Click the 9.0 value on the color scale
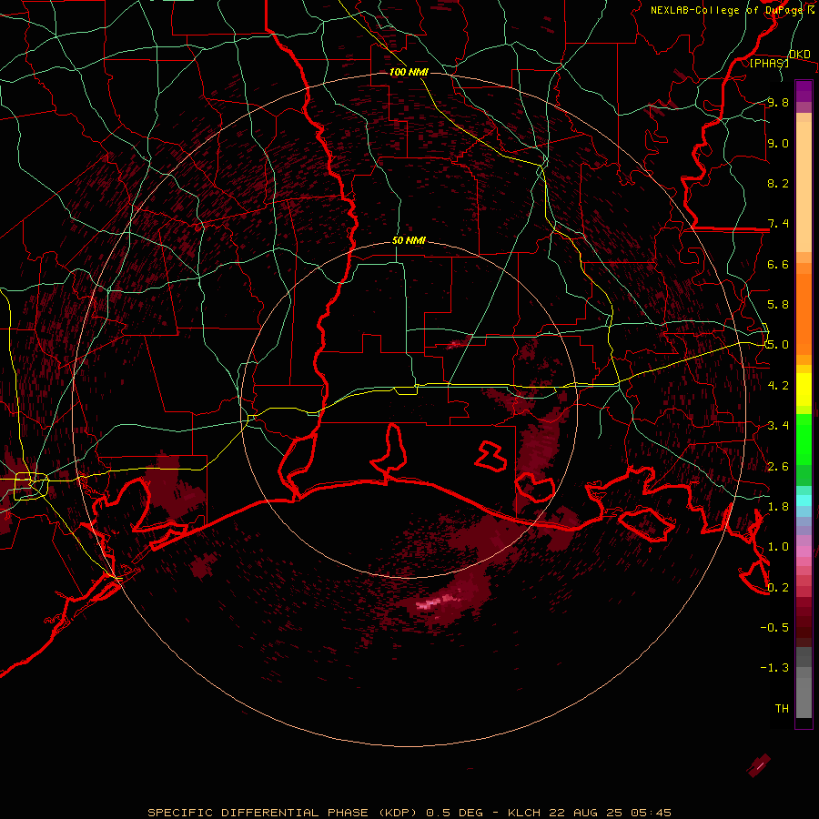 click(x=778, y=143)
